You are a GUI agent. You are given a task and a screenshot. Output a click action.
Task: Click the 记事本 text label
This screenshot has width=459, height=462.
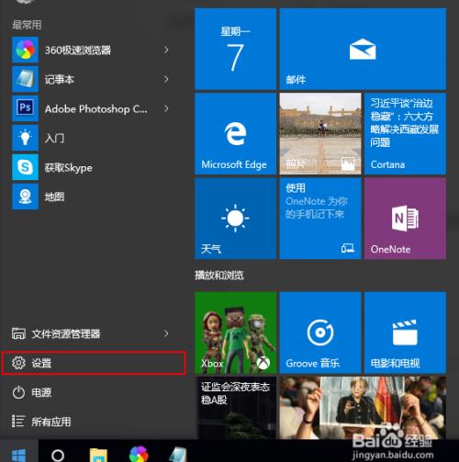[60, 79]
